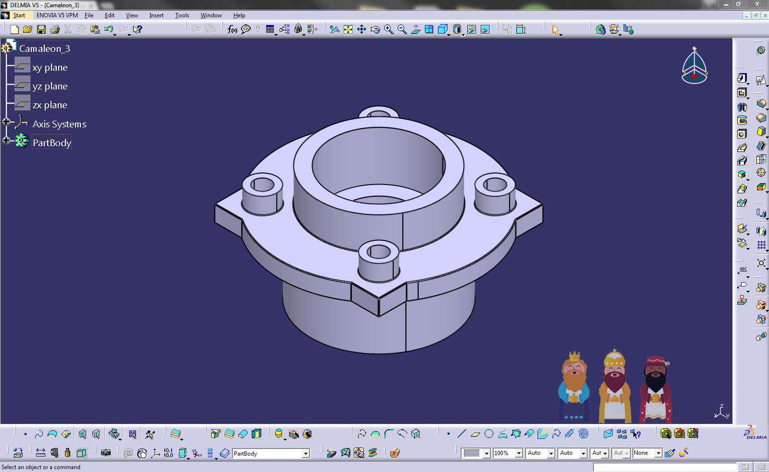Click the gray graphic color swatch
Screen dimensions: 769x472
pos(472,453)
